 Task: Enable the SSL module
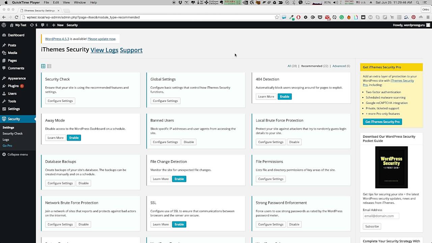[179, 224]
